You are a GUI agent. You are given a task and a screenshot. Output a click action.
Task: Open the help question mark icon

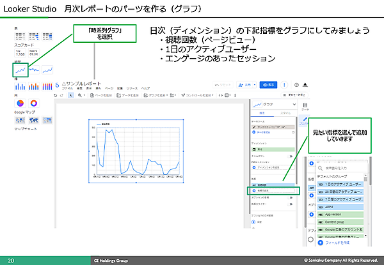tap(296, 84)
